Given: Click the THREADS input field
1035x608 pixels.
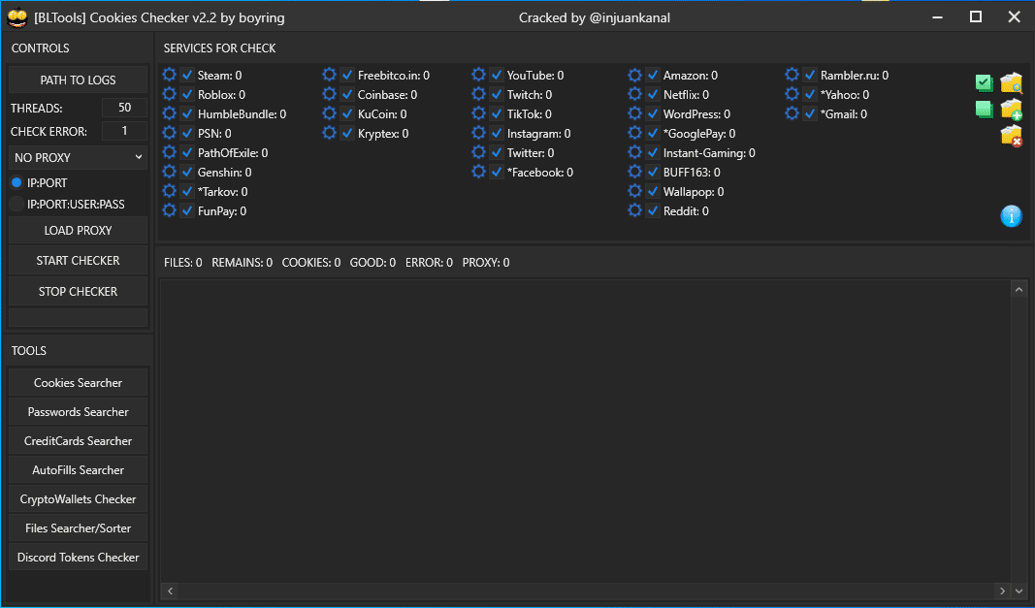Looking at the screenshot, I should 124,107.
